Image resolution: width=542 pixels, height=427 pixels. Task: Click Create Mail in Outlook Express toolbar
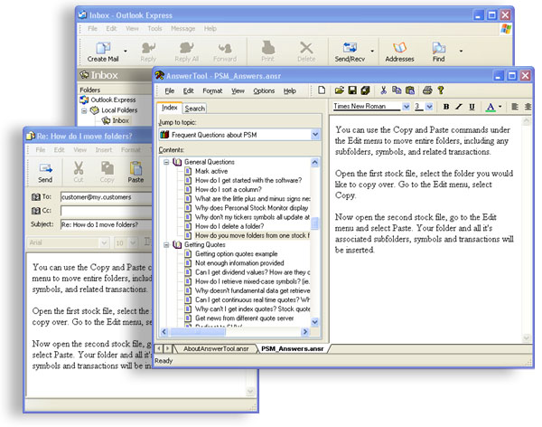point(103,52)
